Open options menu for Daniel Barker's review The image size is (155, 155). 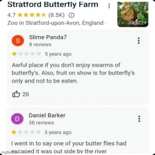tap(139, 119)
